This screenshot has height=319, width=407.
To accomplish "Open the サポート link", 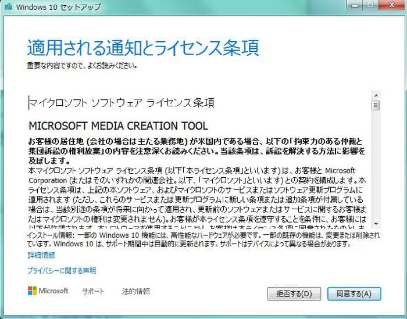I will click(93, 291).
